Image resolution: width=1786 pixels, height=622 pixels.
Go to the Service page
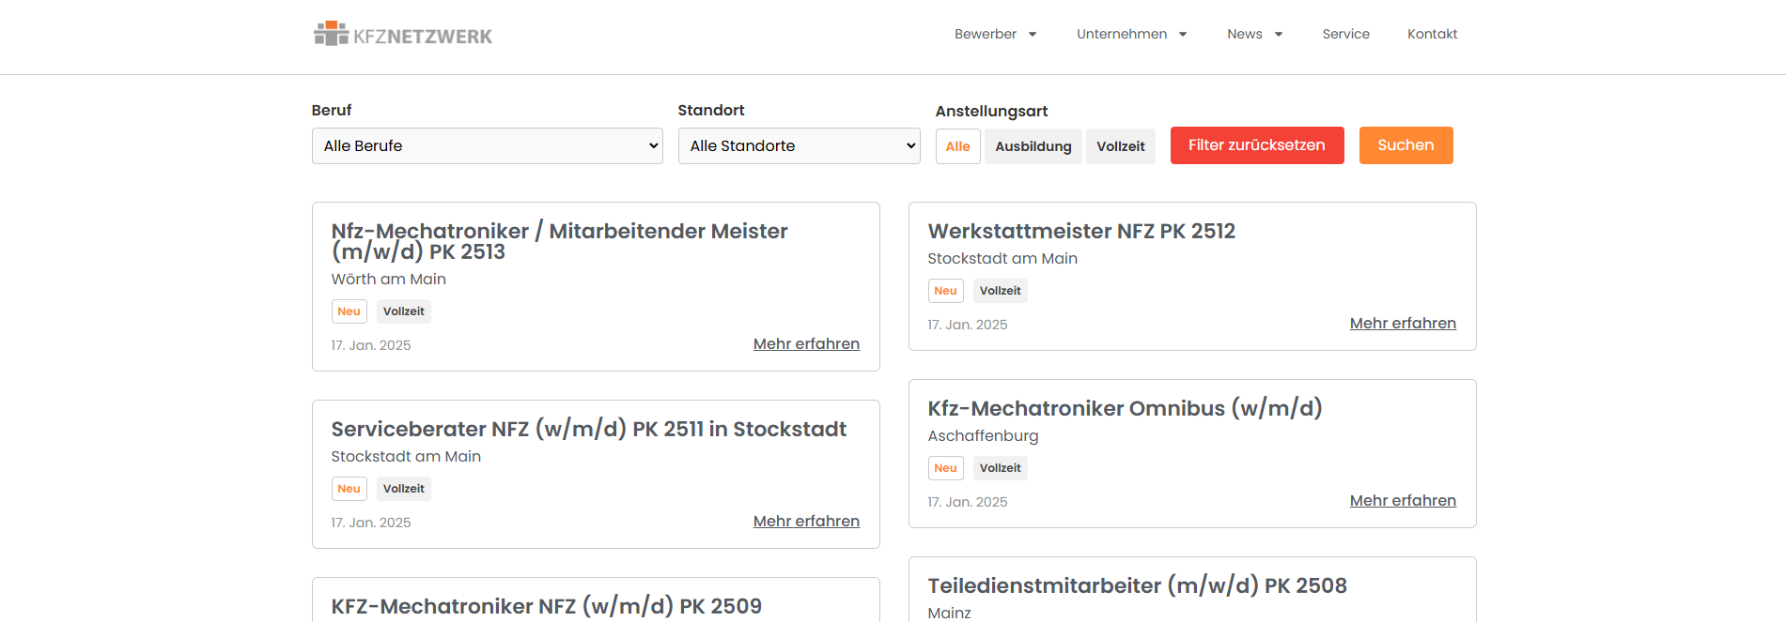tap(1345, 35)
